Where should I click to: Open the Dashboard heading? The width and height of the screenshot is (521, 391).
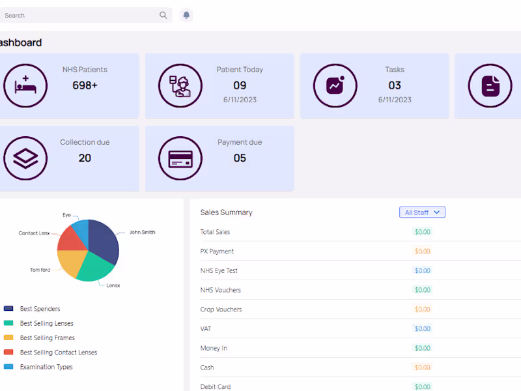pos(20,41)
